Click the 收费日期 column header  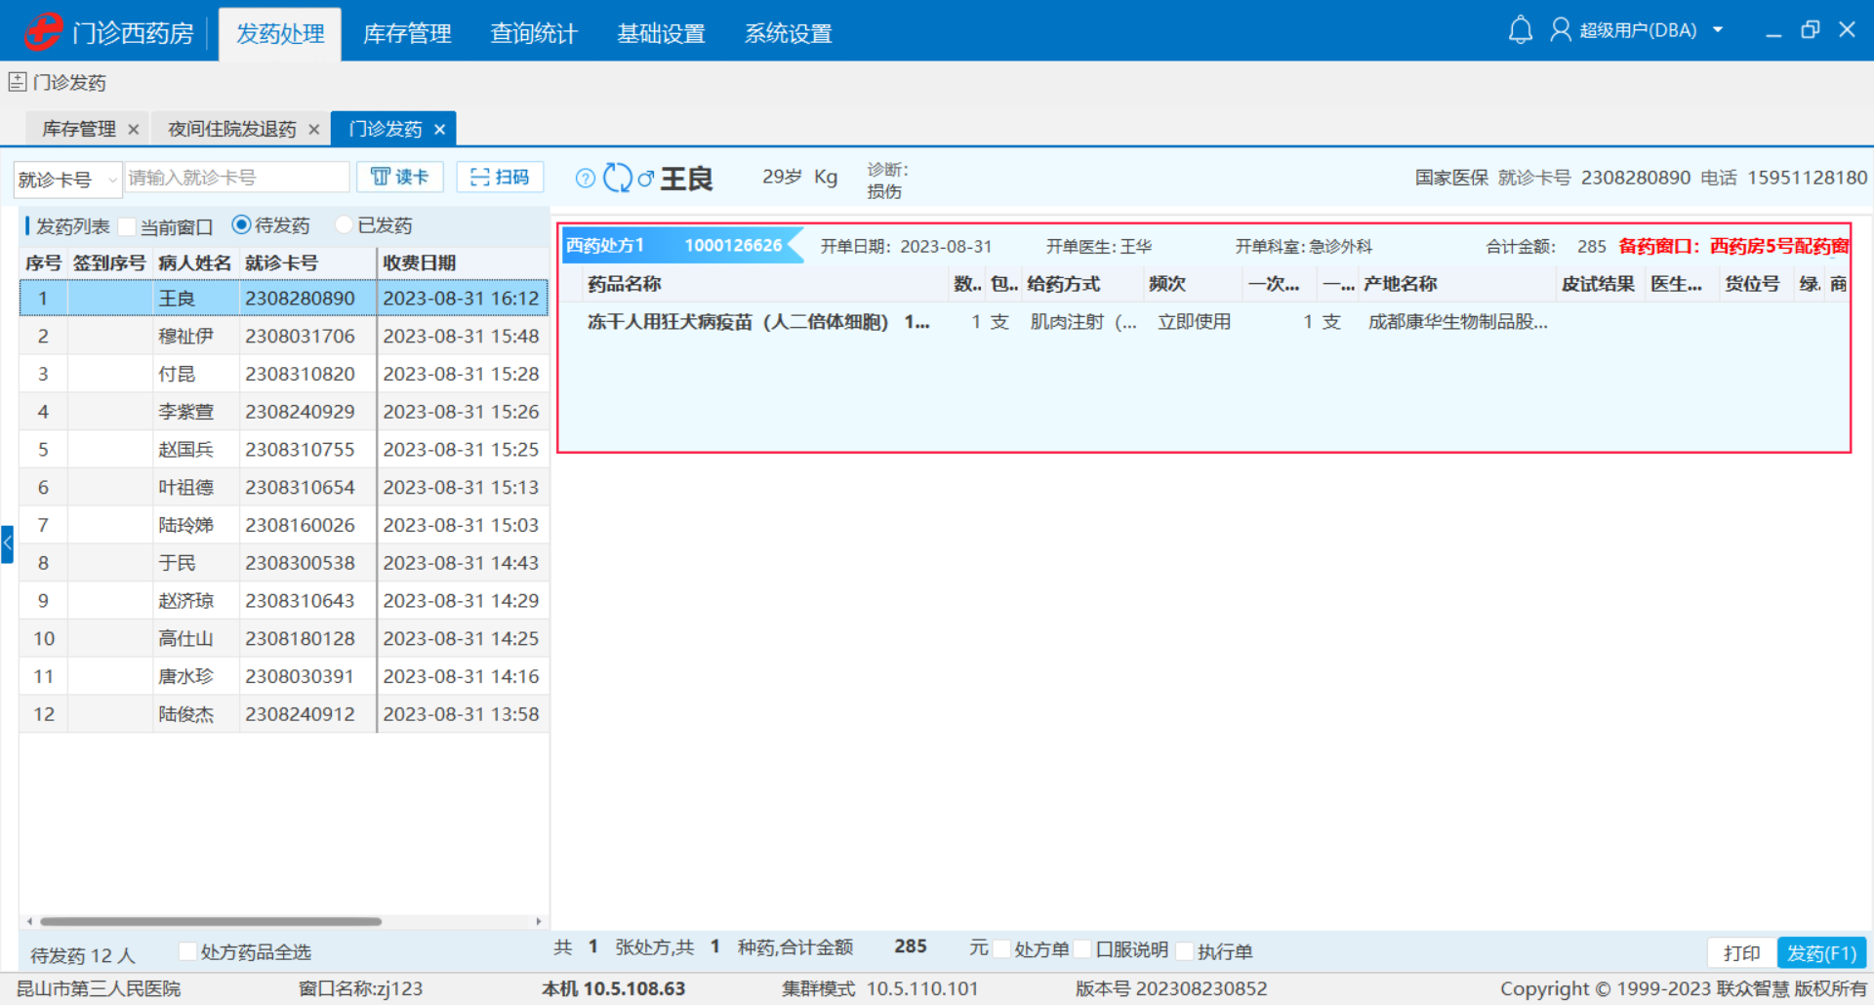463,263
